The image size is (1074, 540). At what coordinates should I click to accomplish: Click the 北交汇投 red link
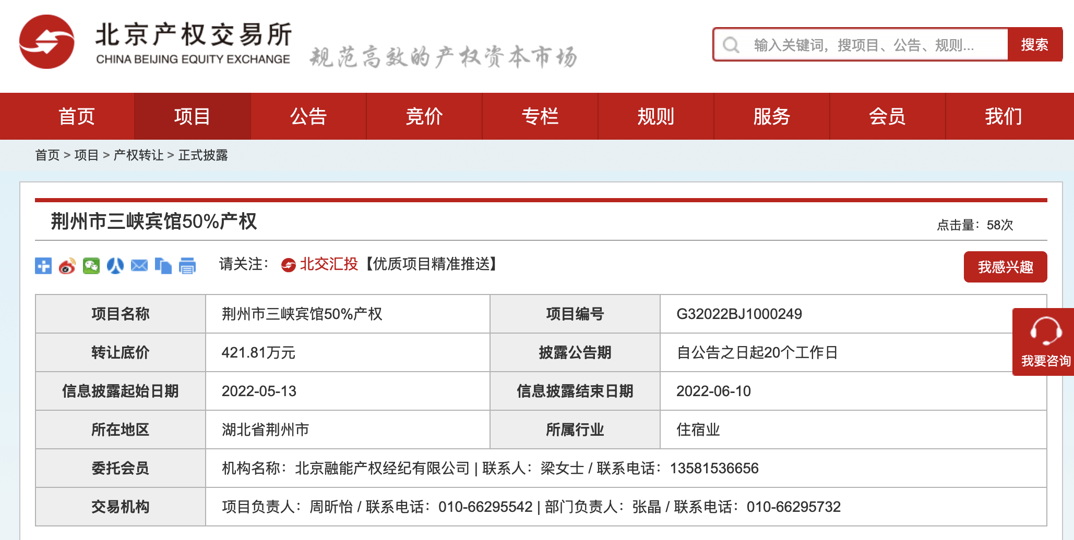(x=329, y=264)
